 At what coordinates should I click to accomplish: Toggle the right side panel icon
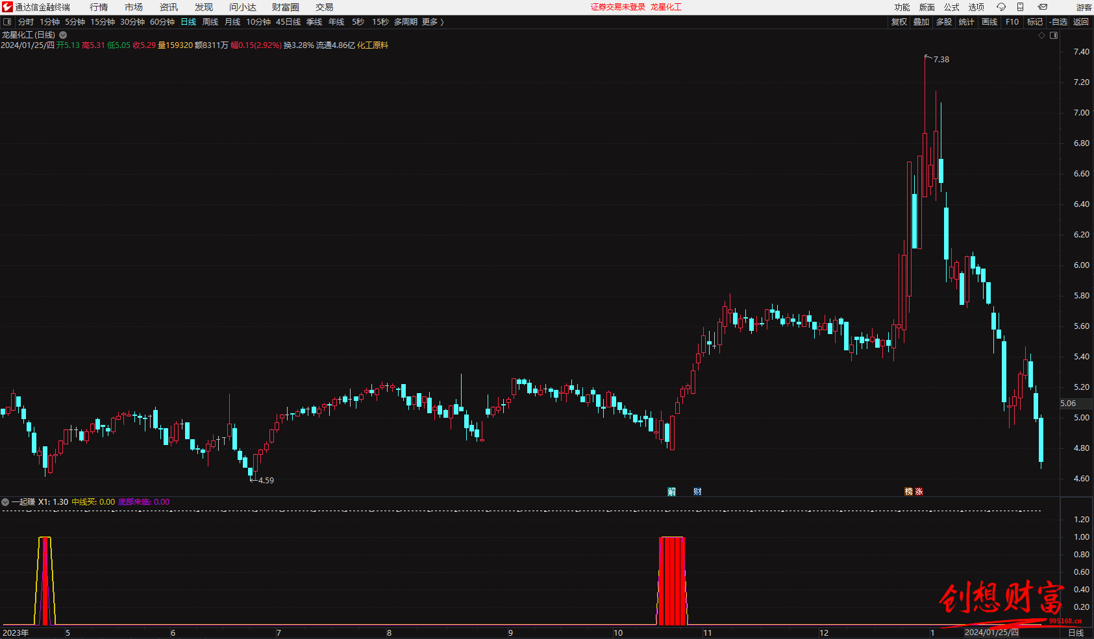tap(1054, 36)
